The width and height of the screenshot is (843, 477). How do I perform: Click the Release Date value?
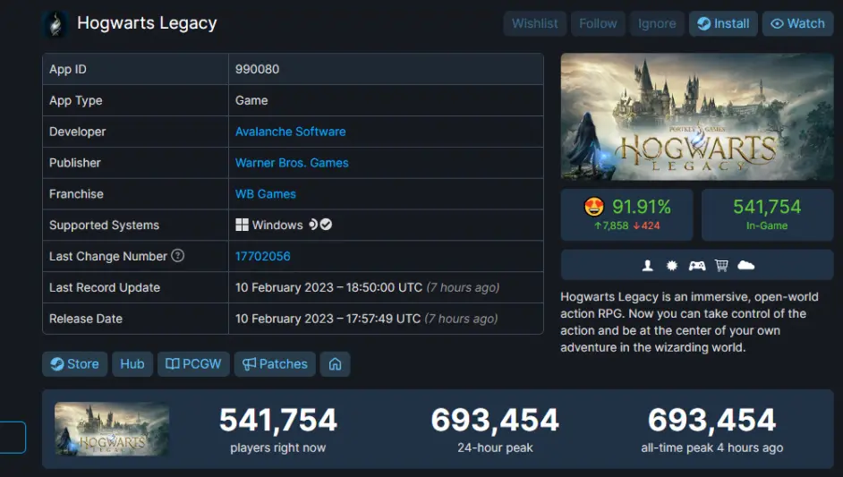[366, 319]
